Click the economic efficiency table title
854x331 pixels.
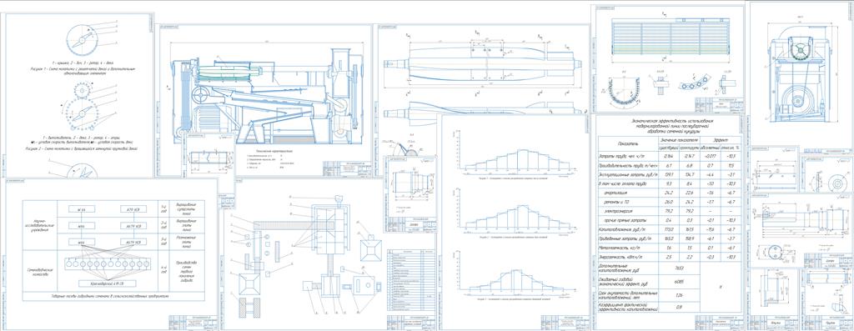point(670,125)
